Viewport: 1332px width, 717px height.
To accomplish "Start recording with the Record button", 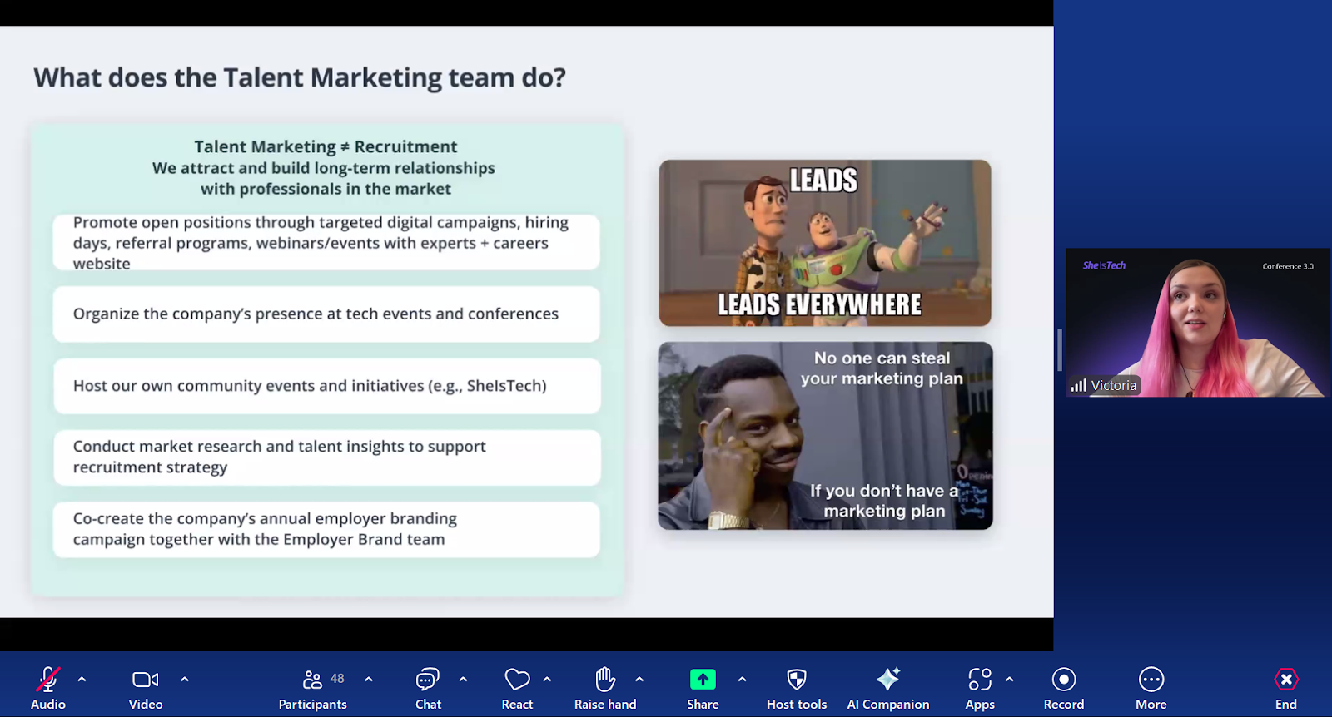I will [x=1063, y=688].
